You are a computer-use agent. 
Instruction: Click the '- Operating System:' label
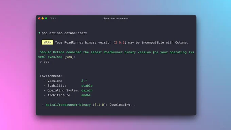coord(61,90)
